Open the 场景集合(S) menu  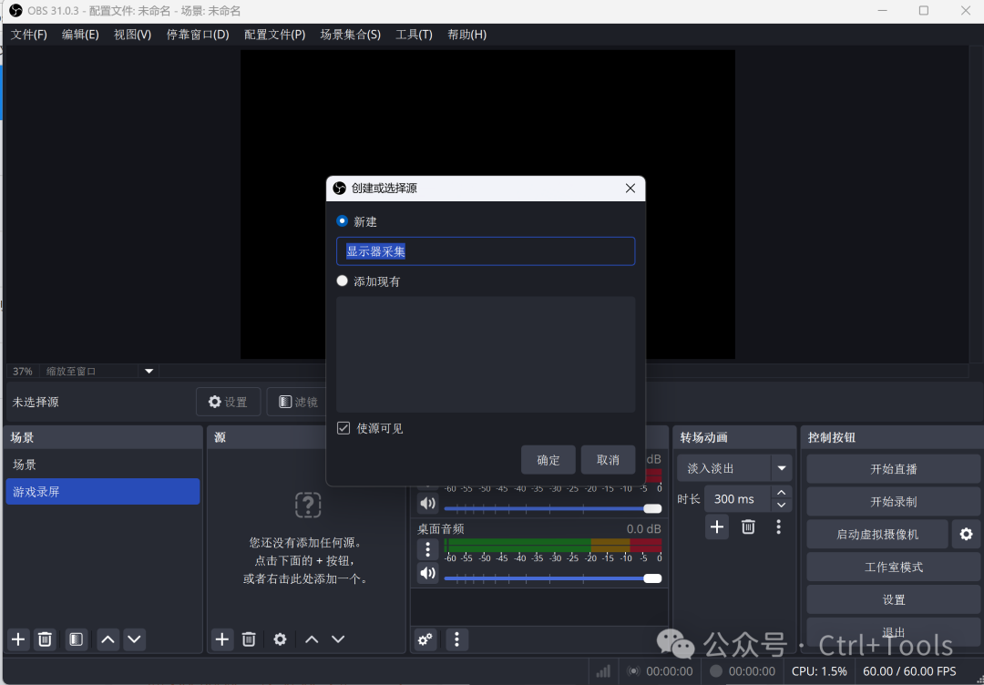click(x=350, y=35)
